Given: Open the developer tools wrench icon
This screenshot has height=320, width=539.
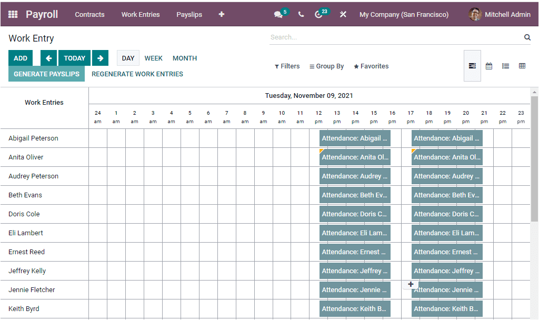Looking at the screenshot, I should tap(343, 14).
